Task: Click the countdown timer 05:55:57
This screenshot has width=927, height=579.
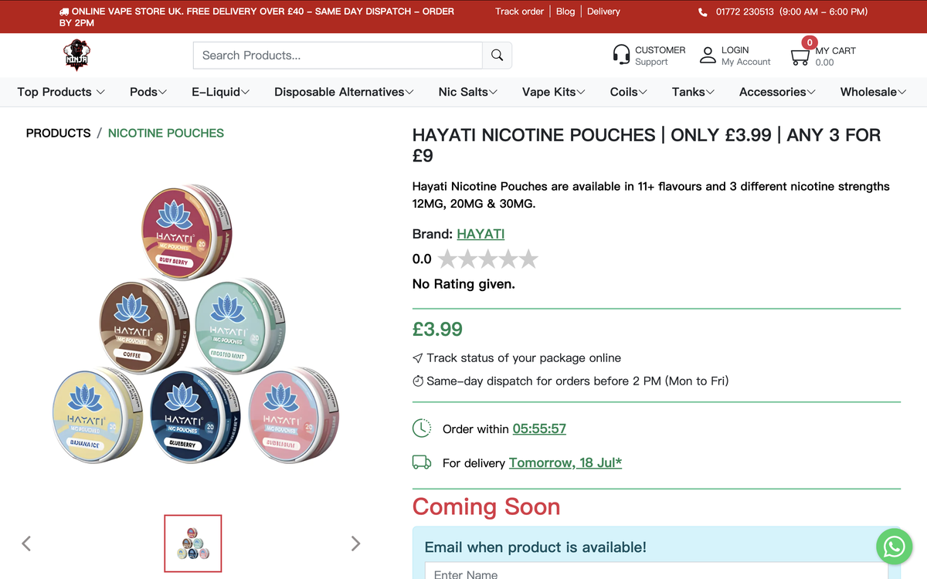Action: 539,428
